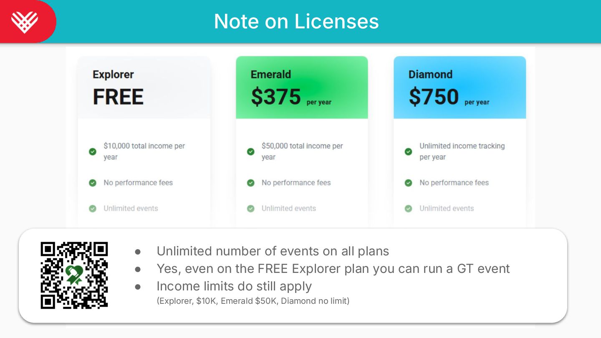
Task: Click Emerald No performance fees checkmark
Action: [x=251, y=183]
